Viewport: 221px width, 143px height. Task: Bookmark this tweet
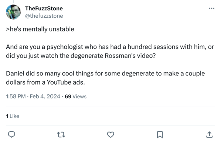160,135
